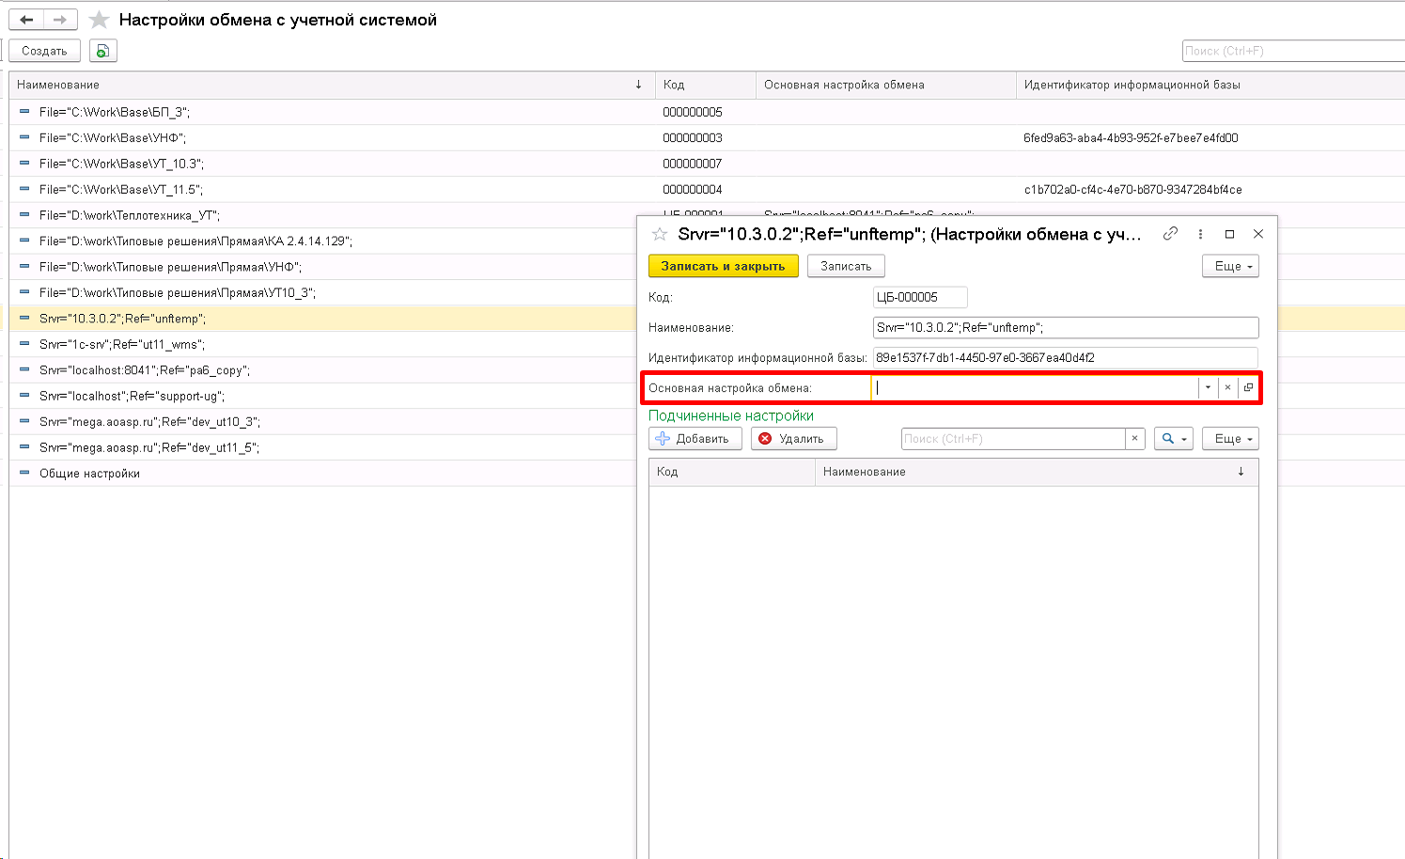Click the Записать button

tap(846, 266)
